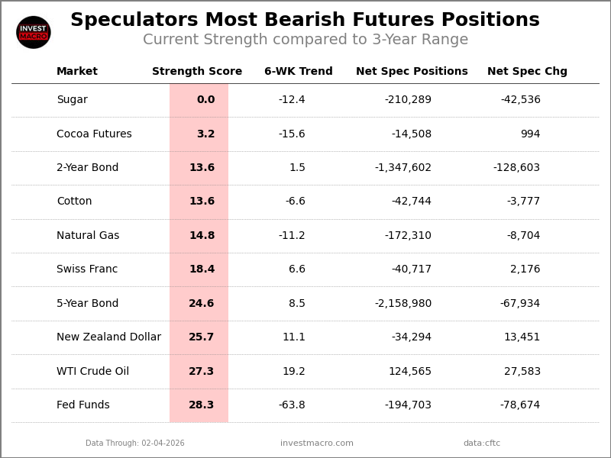The width and height of the screenshot is (611, 458).
Task: Click the Fed Funds 28.3 score cell
Action: (x=201, y=405)
